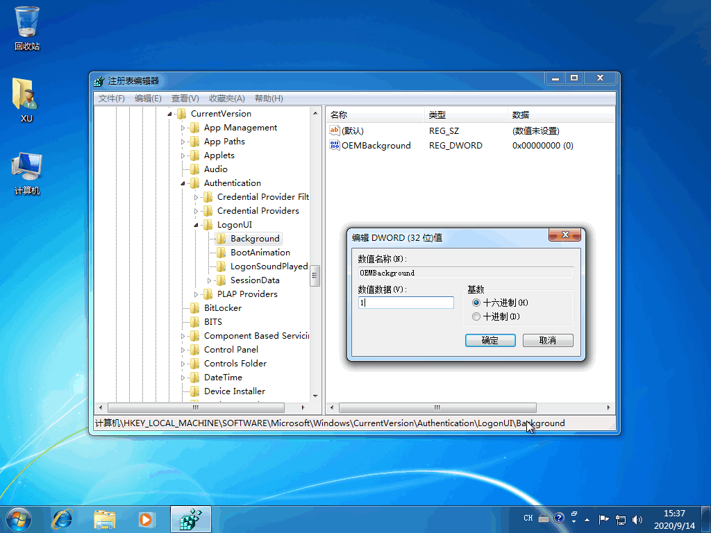
Task: Open the Favorites menu
Action: click(x=227, y=99)
